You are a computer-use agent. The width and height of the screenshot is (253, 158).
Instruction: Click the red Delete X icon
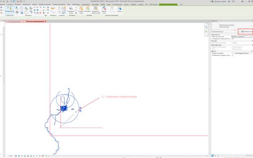pyautogui.click(x=40, y=13)
